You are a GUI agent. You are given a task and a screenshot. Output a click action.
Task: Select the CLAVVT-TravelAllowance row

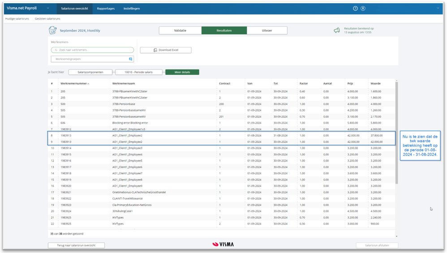(222, 199)
